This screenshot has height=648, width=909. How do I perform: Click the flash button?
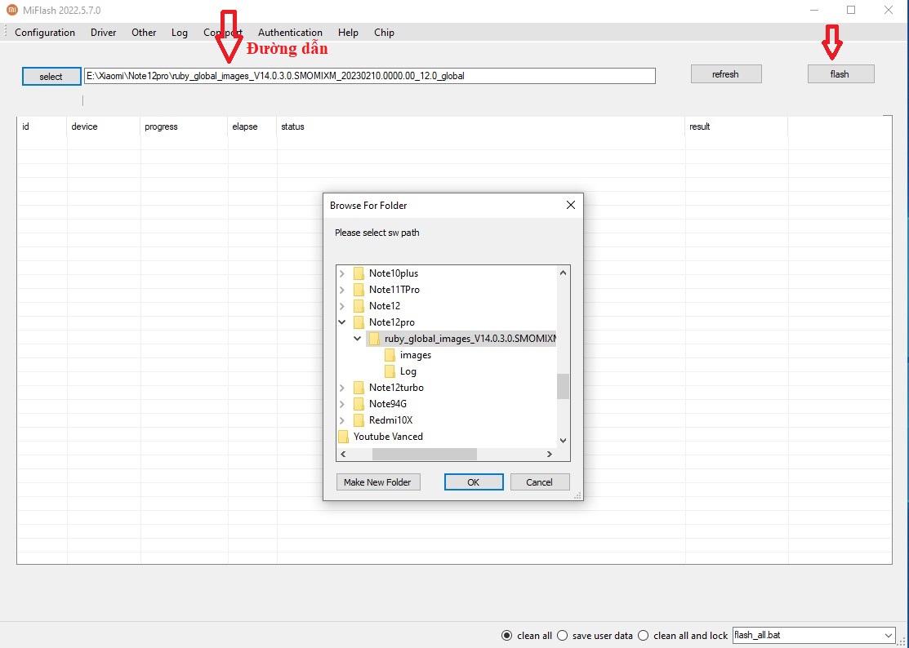click(x=840, y=74)
